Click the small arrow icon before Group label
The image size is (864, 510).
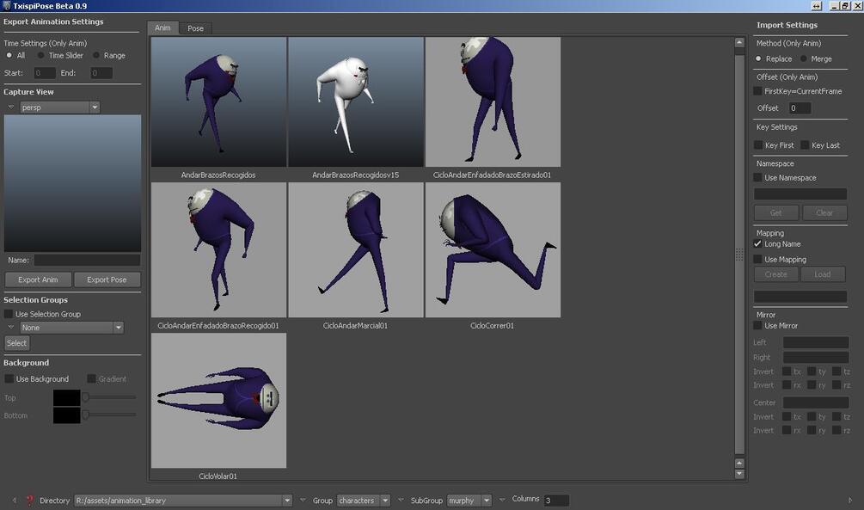click(303, 500)
